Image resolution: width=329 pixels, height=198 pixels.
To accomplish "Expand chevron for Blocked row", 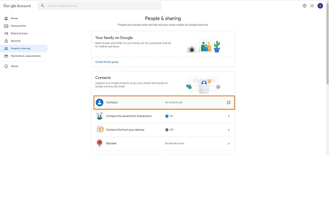I will (229, 144).
